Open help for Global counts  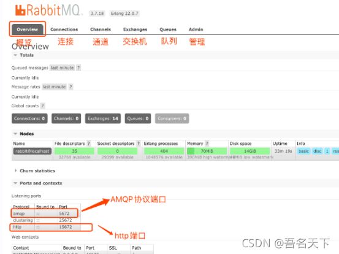pos(42,106)
